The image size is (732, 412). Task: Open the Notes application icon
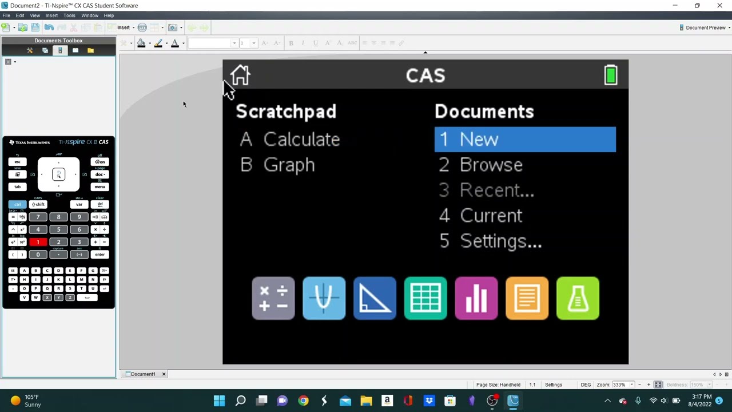[x=527, y=298]
